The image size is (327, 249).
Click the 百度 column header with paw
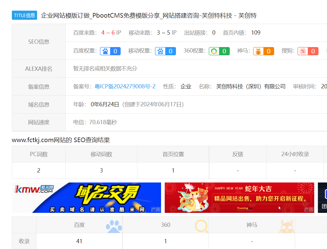click(x=79, y=225)
